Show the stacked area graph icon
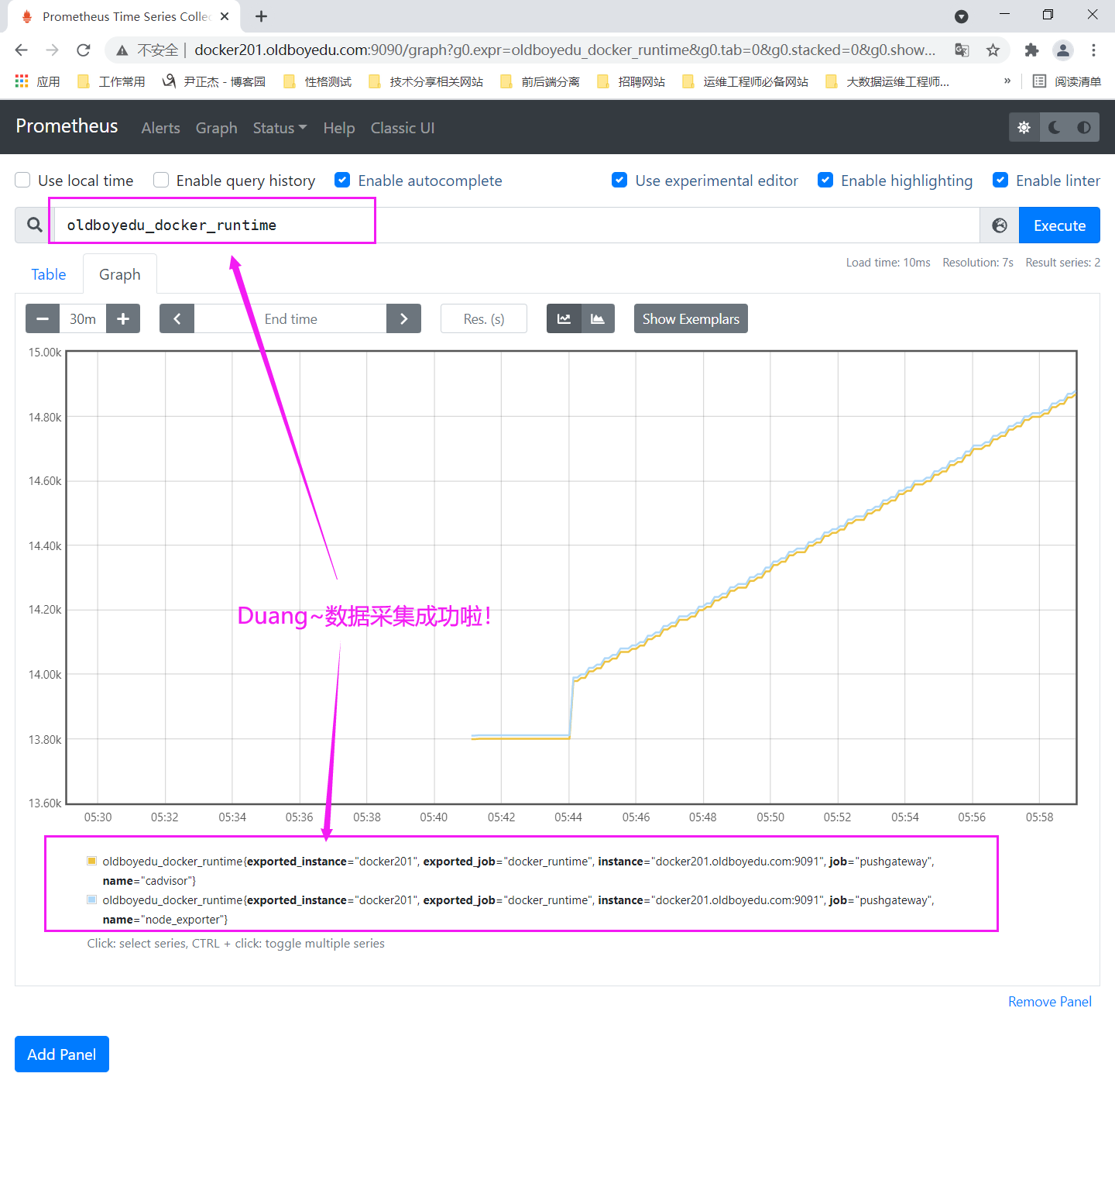This screenshot has width=1115, height=1204. tap(598, 318)
